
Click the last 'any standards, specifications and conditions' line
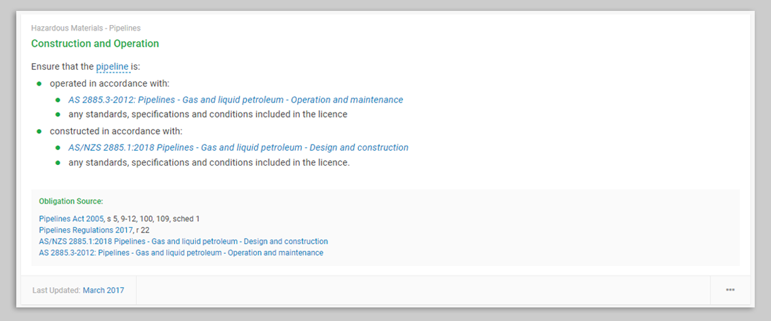209,162
